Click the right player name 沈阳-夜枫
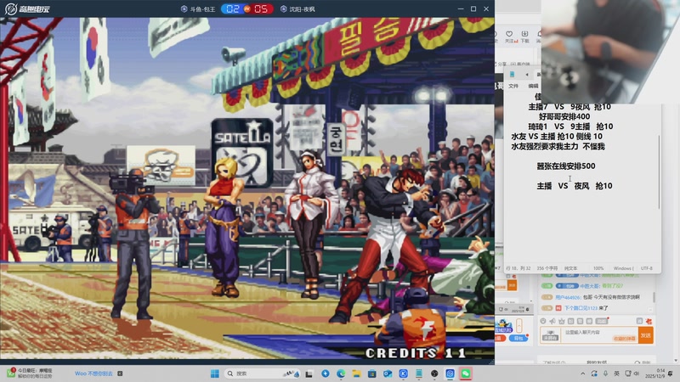680x382 pixels. (302, 9)
